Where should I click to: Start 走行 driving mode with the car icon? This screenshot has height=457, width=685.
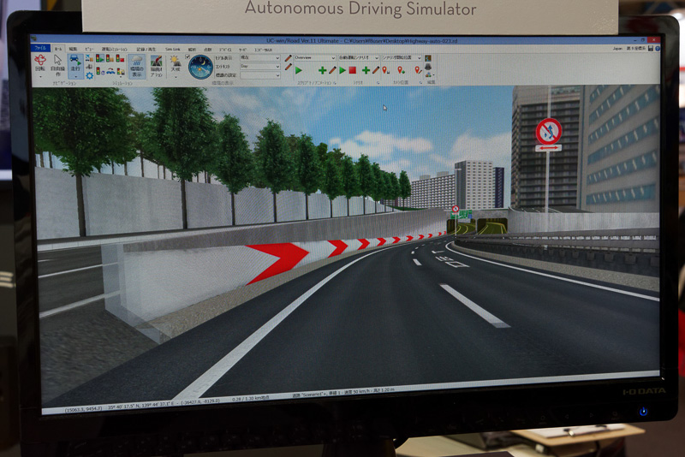pyautogui.click(x=75, y=63)
